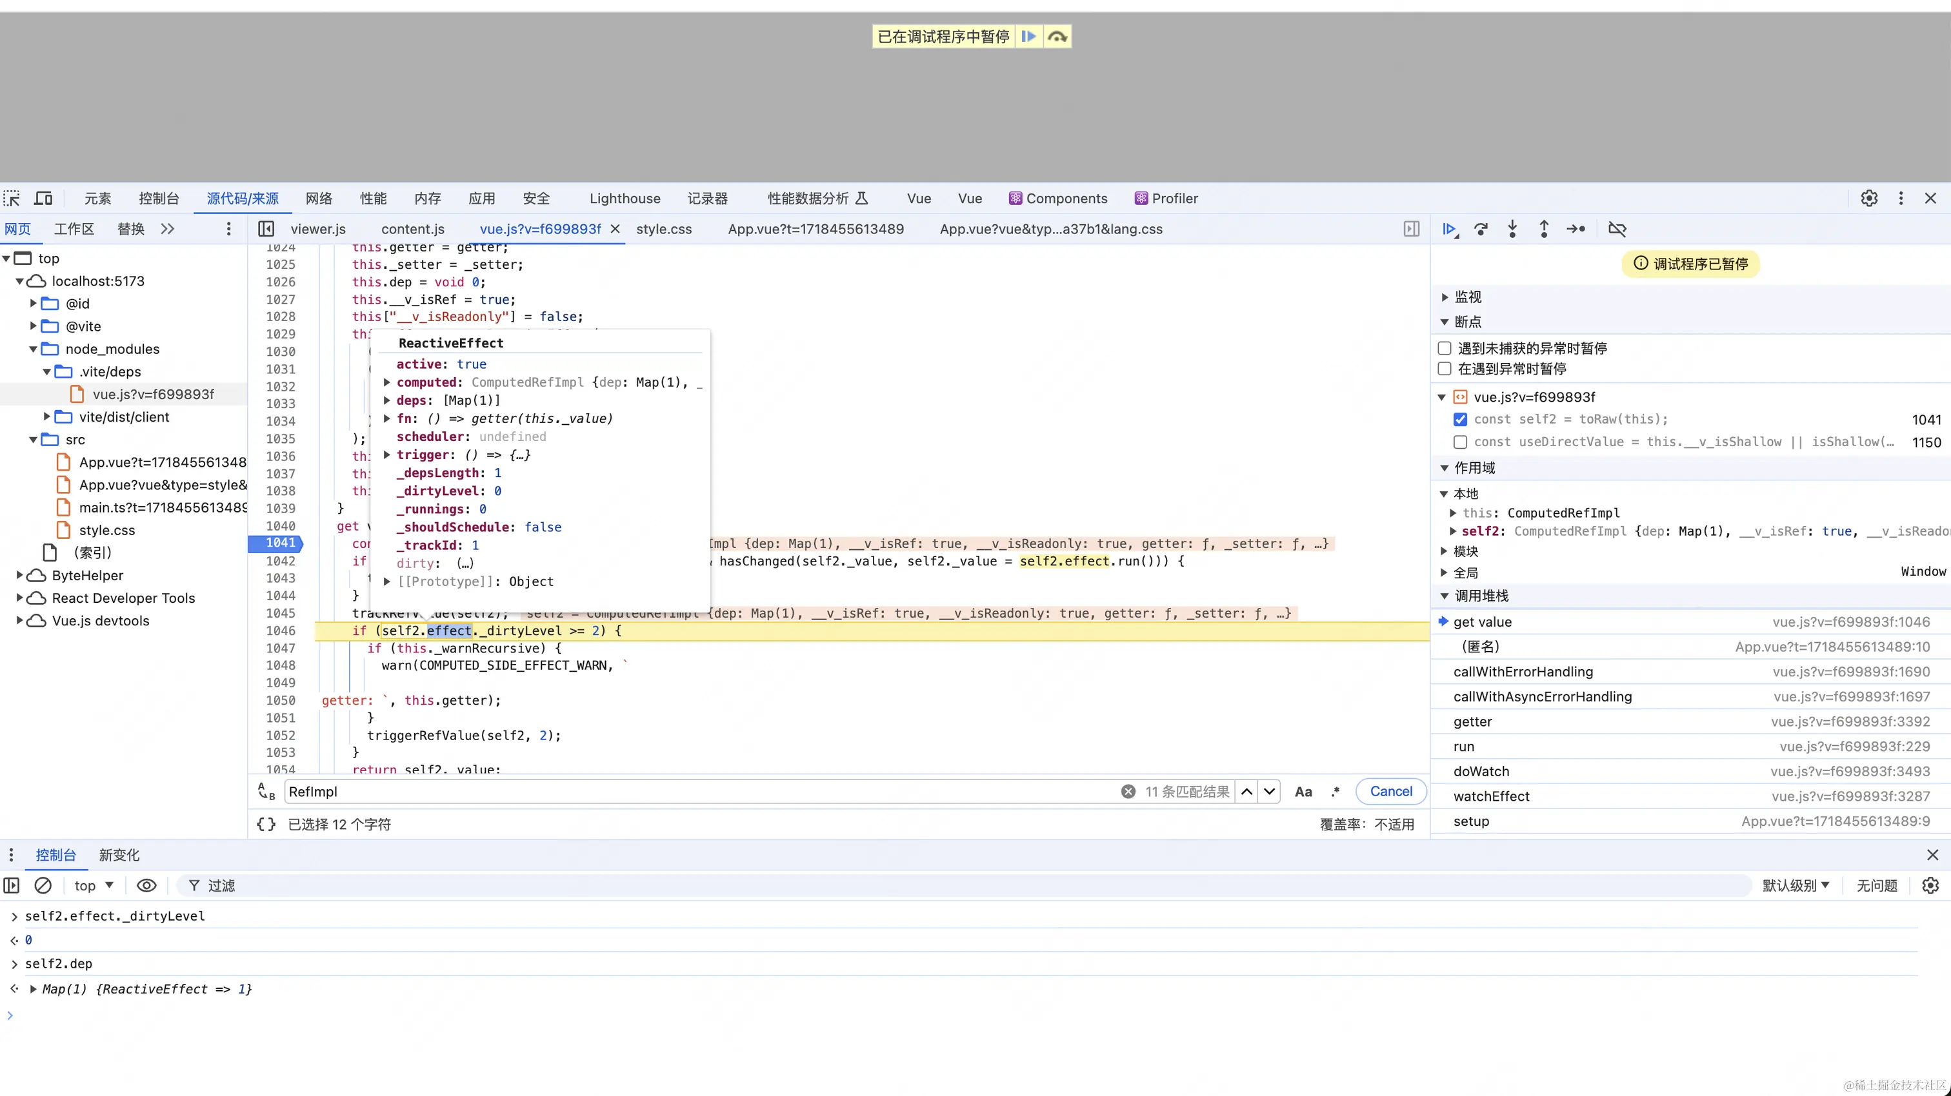The image size is (1951, 1096).
Task: Deactivate all breakpoints icon
Action: [x=1617, y=230]
